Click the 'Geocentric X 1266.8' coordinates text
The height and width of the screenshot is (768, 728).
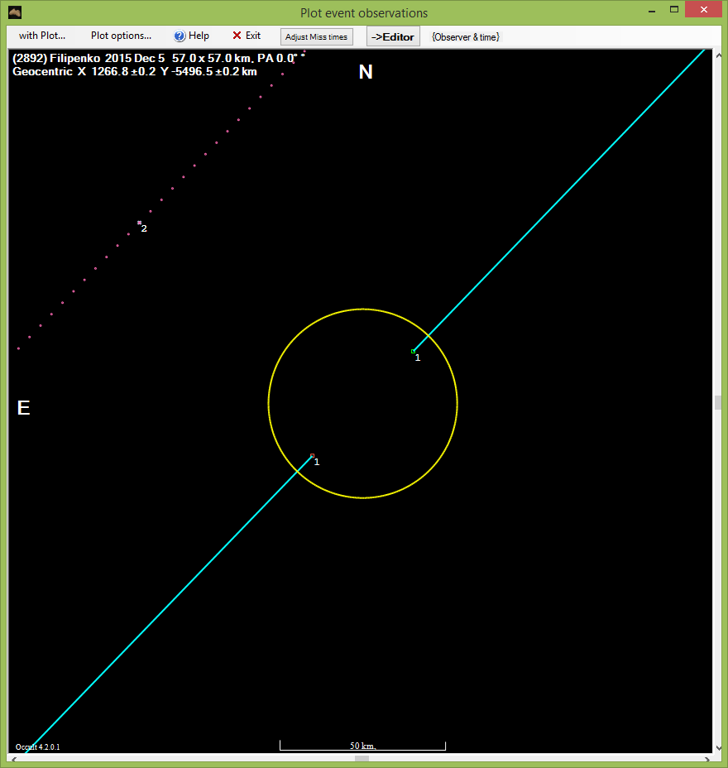[x=70, y=71]
